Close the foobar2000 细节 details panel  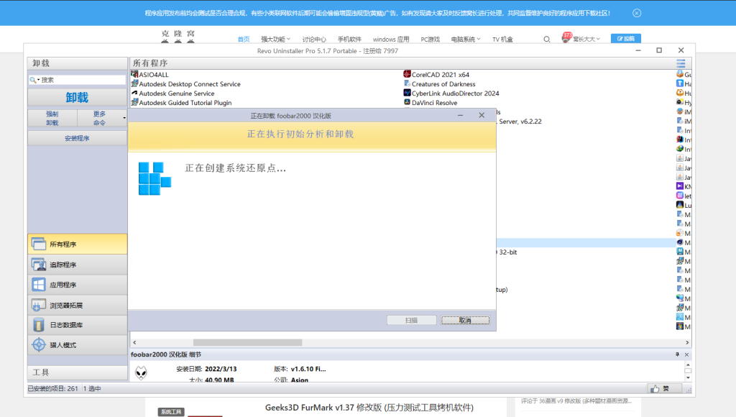(686, 354)
